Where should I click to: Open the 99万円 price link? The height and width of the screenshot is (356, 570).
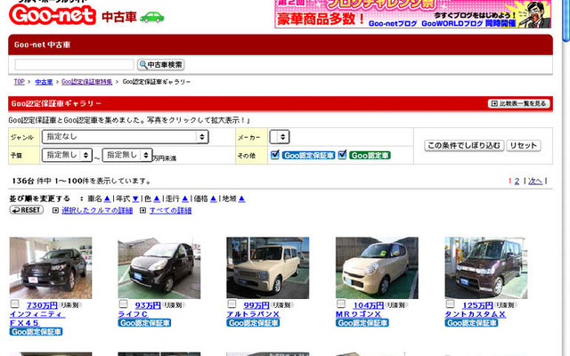point(256,305)
